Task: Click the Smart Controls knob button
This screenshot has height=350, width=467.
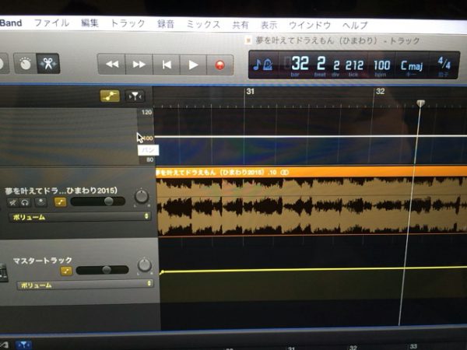Action: pyautogui.click(x=23, y=65)
